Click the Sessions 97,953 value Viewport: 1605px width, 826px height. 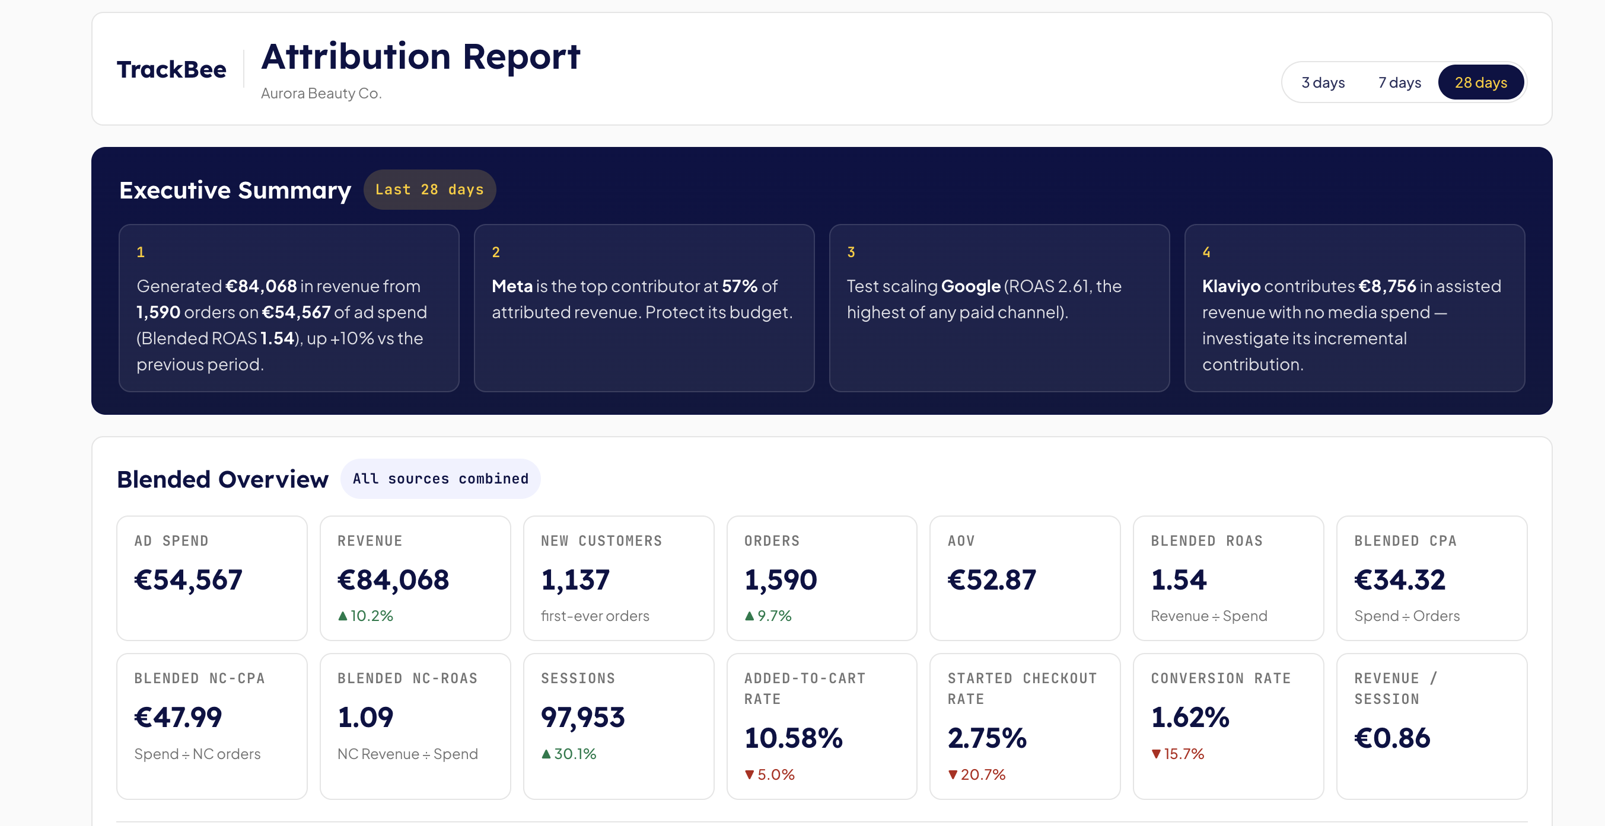point(582,717)
